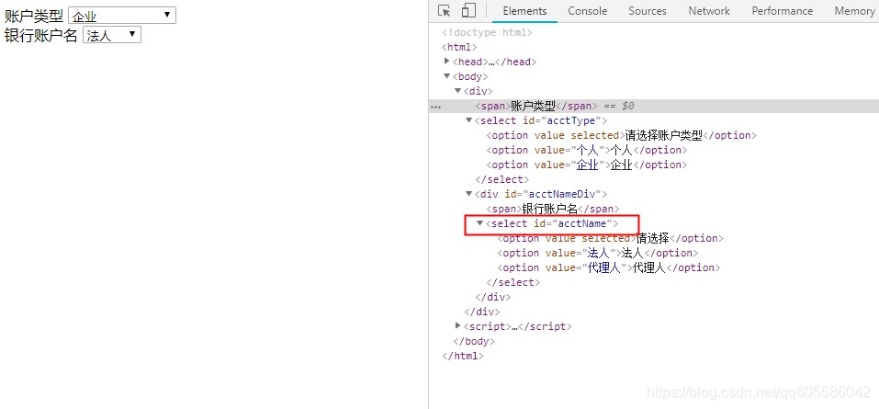
Task: Select the option 请选择 row under acctName
Action: pyautogui.click(x=611, y=238)
